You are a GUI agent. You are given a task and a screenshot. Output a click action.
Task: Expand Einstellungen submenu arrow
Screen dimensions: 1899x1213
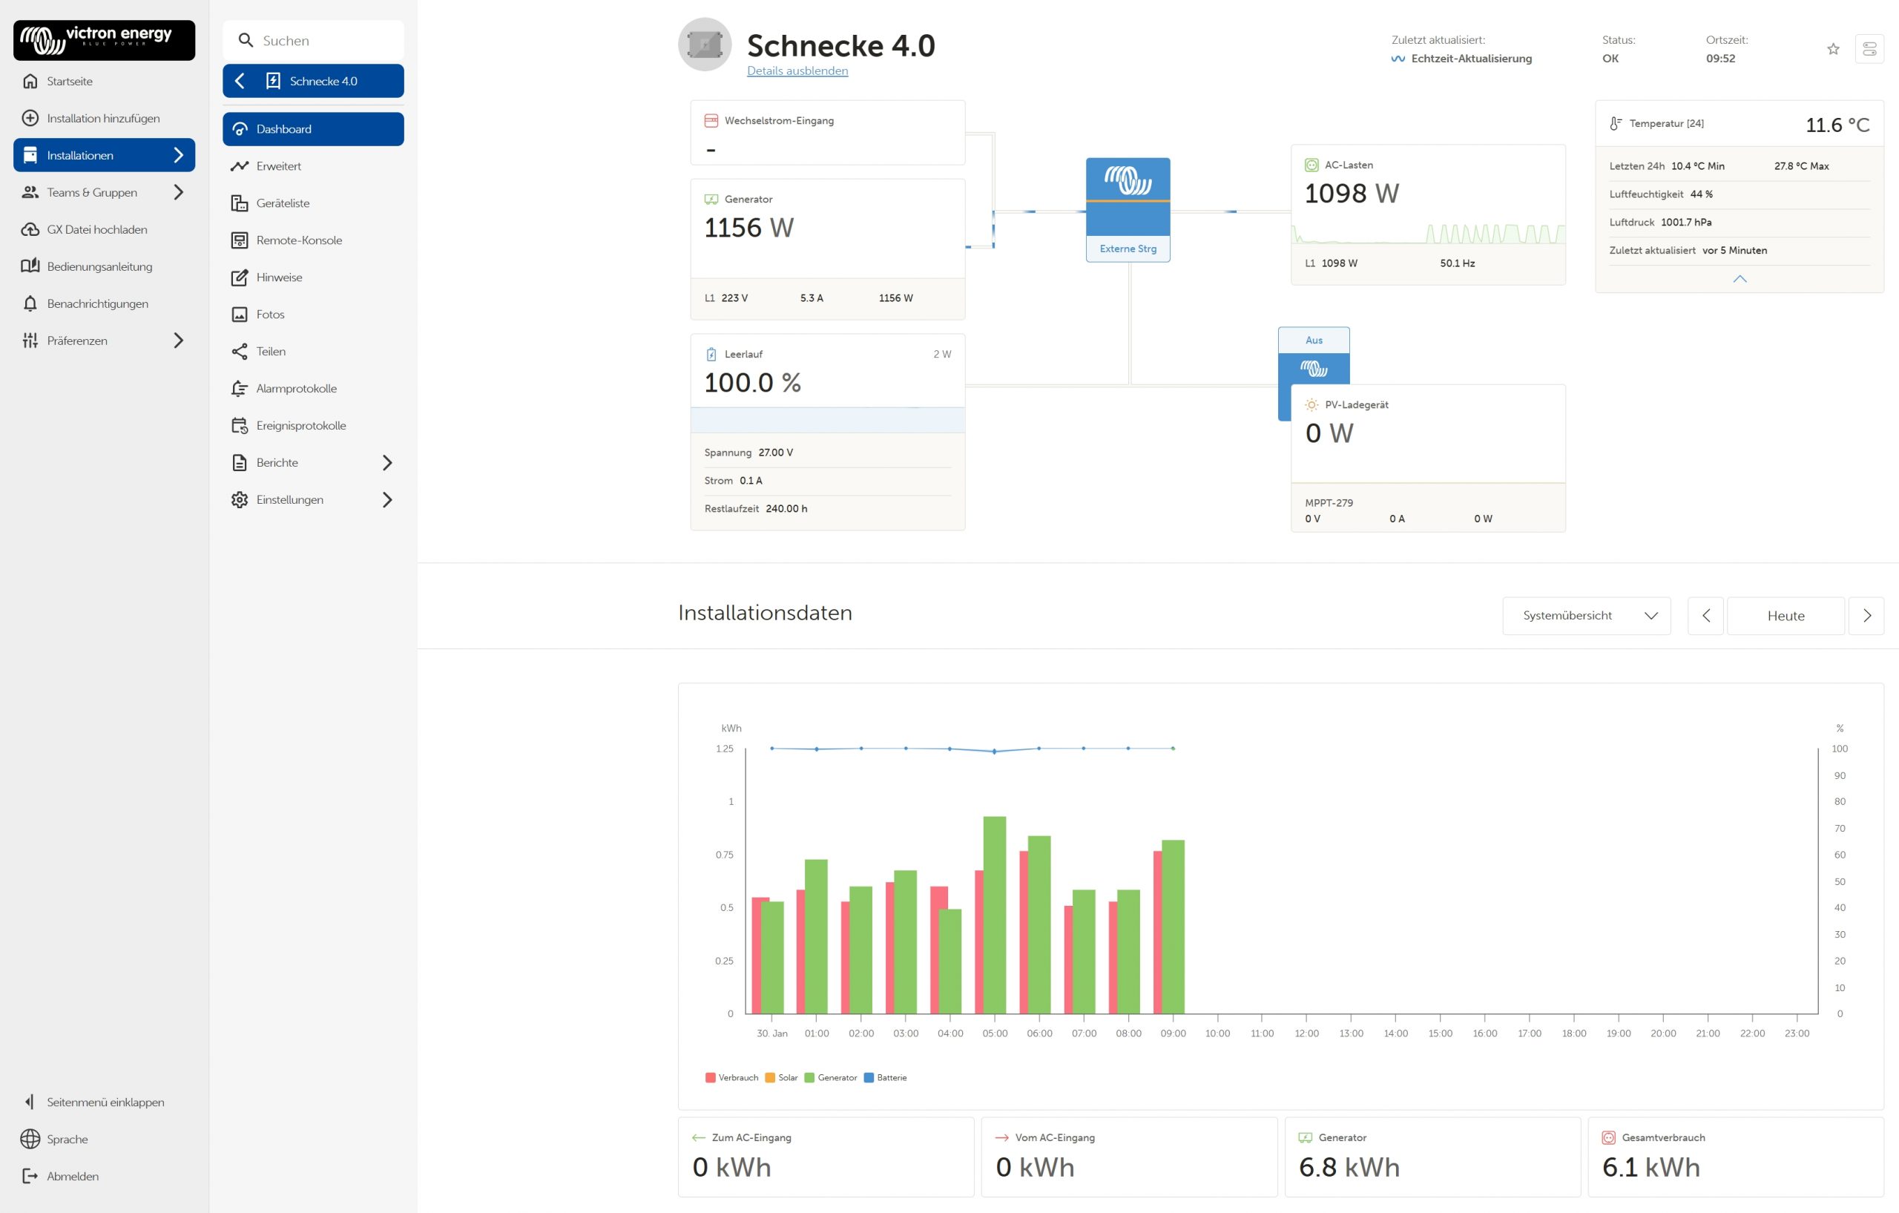[x=386, y=499]
